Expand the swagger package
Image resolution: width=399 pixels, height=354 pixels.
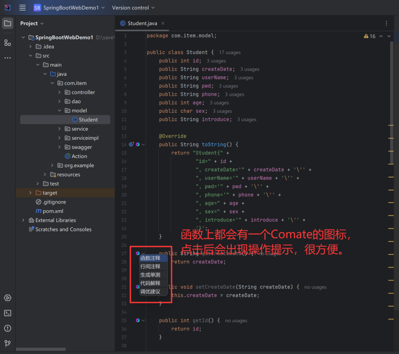[59, 147]
